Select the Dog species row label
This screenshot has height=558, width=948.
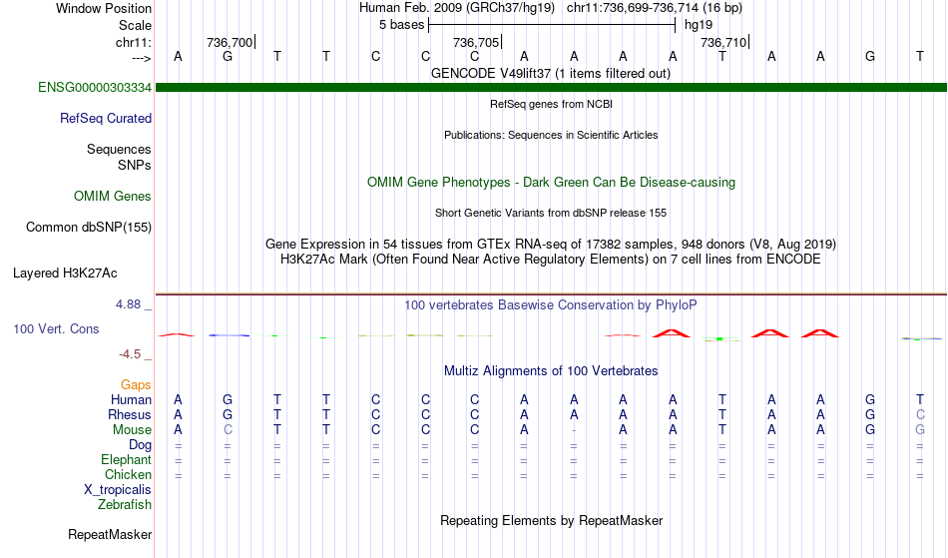(140, 445)
